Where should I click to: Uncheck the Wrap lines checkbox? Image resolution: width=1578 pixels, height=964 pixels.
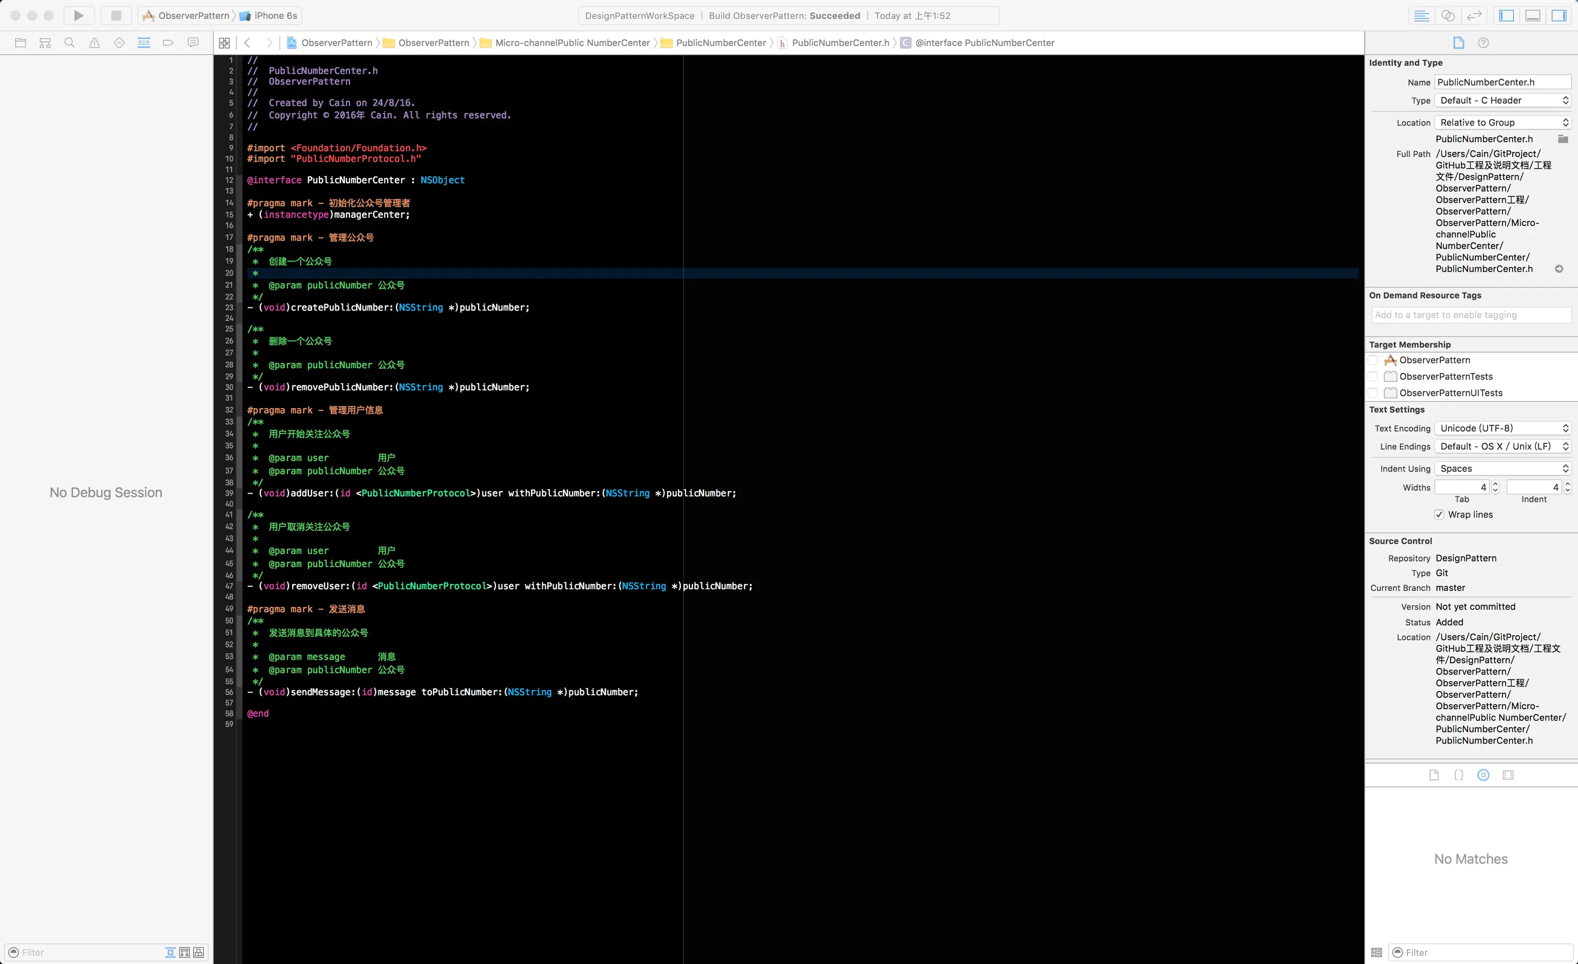click(1439, 514)
